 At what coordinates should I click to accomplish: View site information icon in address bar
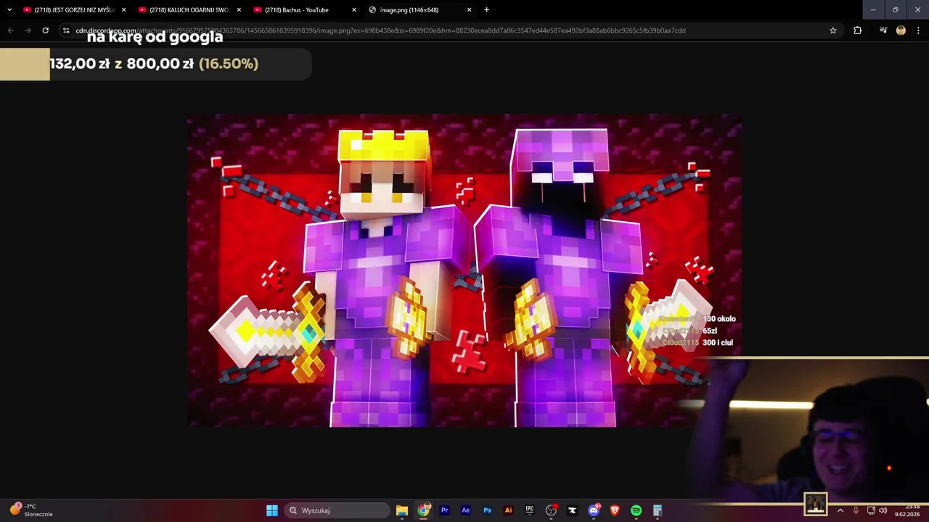(66, 30)
